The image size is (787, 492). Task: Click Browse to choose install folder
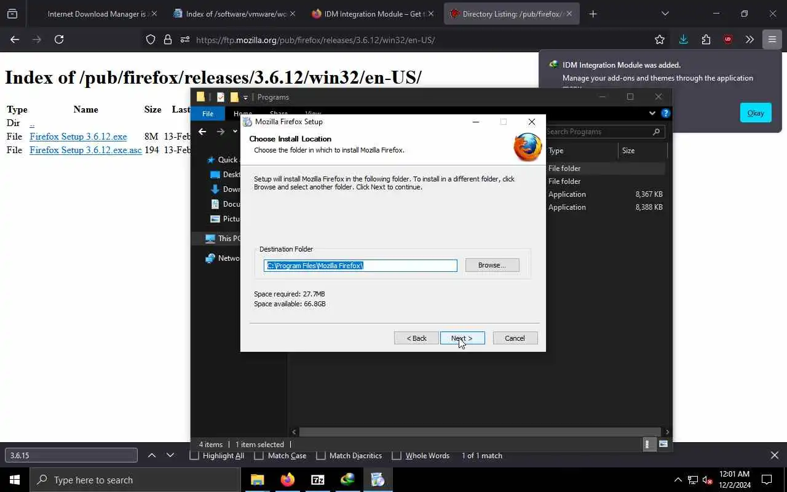(x=492, y=265)
